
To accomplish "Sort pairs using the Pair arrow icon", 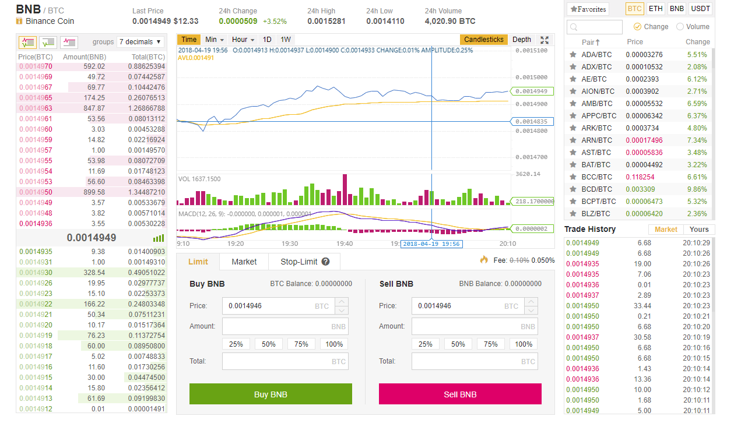I will click(598, 42).
